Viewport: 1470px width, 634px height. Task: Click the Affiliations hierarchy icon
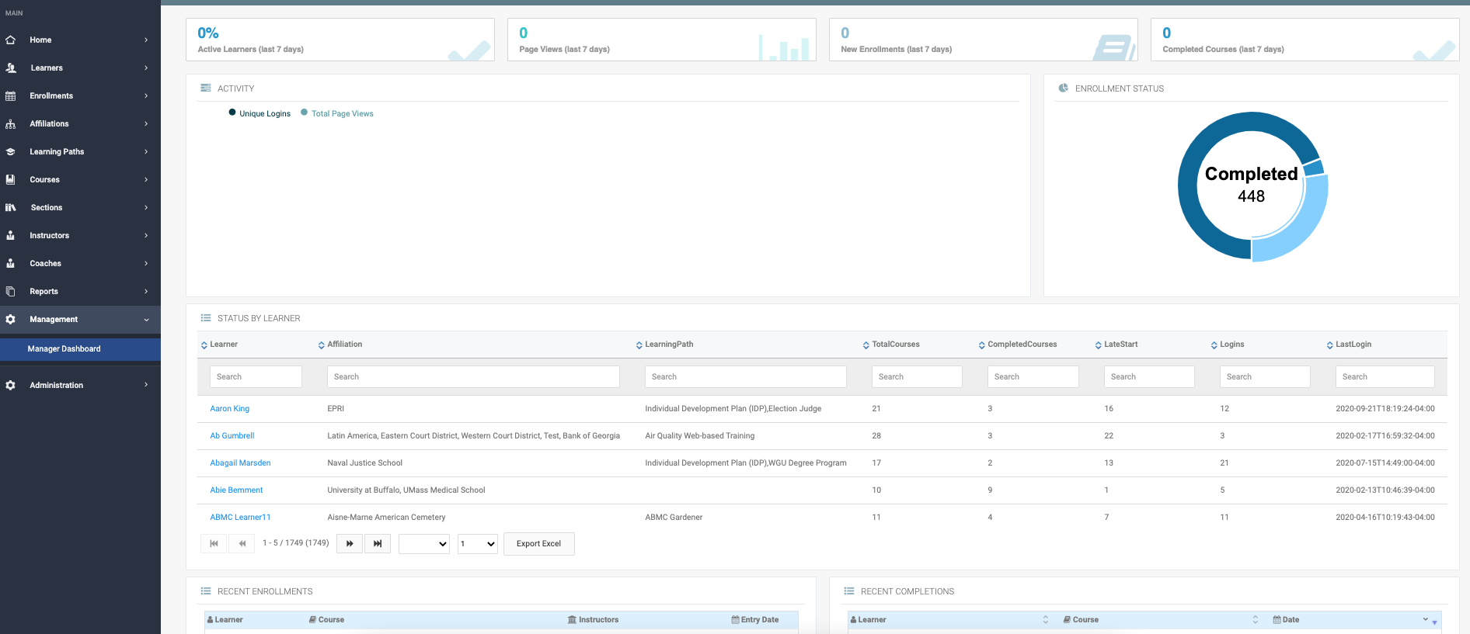point(11,124)
